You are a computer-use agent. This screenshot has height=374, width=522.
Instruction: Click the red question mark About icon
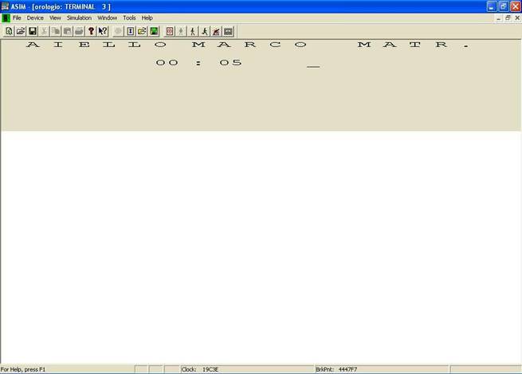[x=91, y=31]
